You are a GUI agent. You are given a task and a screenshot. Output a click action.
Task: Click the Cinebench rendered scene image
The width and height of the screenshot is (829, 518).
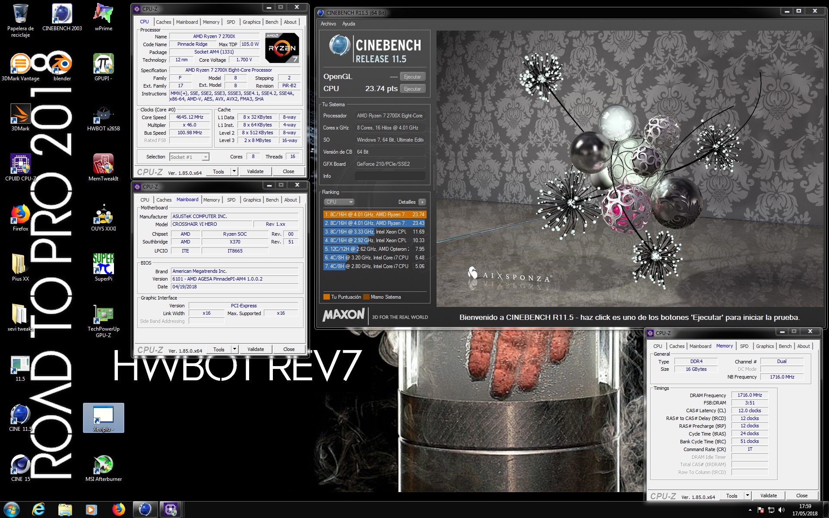pyautogui.click(x=630, y=168)
